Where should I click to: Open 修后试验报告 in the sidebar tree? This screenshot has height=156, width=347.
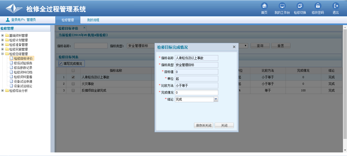23,63
